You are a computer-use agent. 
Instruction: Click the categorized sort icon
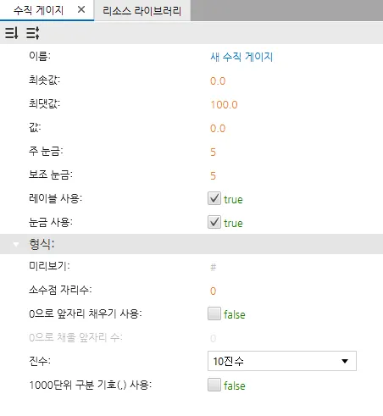point(33,33)
